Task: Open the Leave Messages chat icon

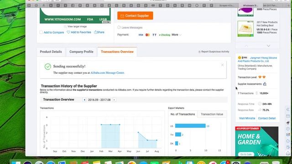Action: coord(119,27)
